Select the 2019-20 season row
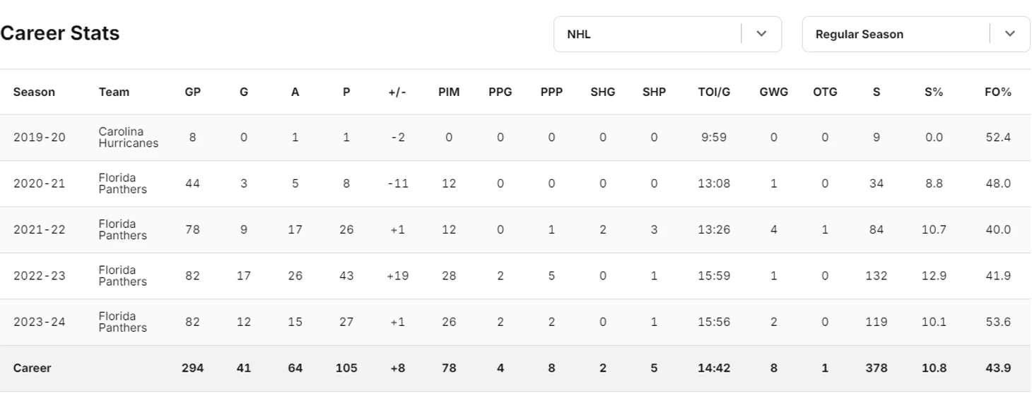Image resolution: width=1032 pixels, height=393 pixels. pos(39,138)
